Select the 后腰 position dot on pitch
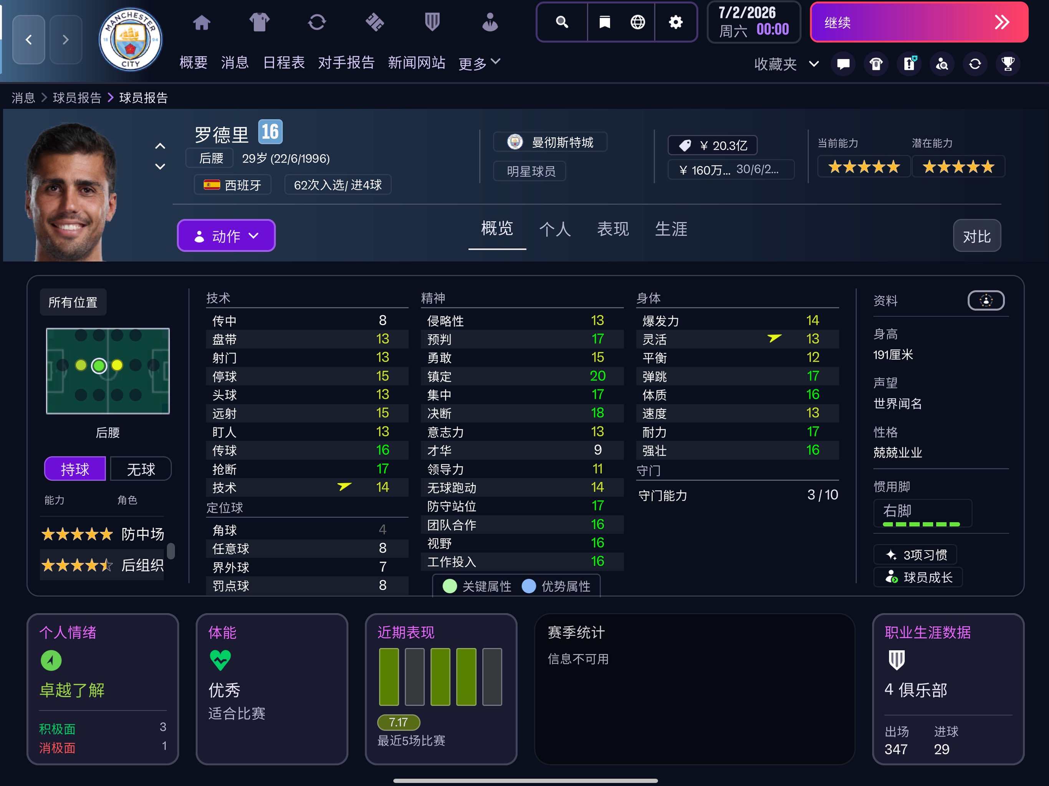 pos(99,365)
